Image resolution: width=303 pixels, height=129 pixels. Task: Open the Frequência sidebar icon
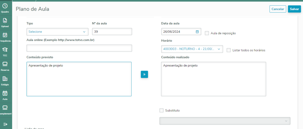click(5, 37)
